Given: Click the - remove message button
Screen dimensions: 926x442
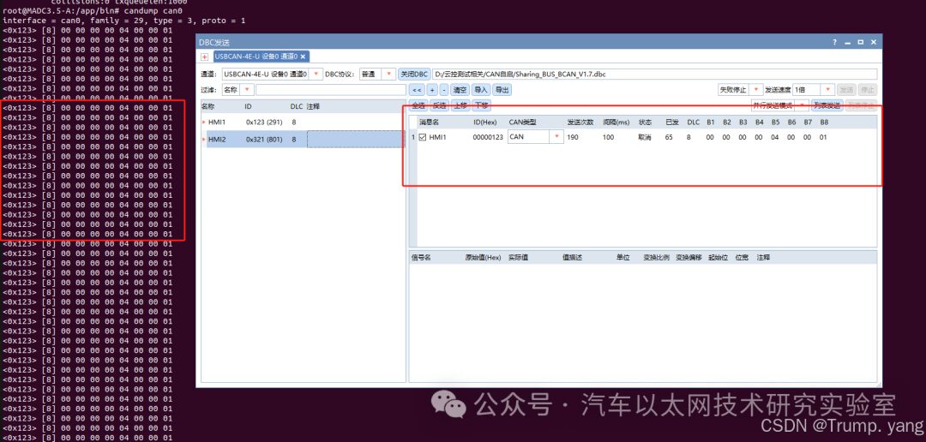Looking at the screenshot, I should pos(444,90).
